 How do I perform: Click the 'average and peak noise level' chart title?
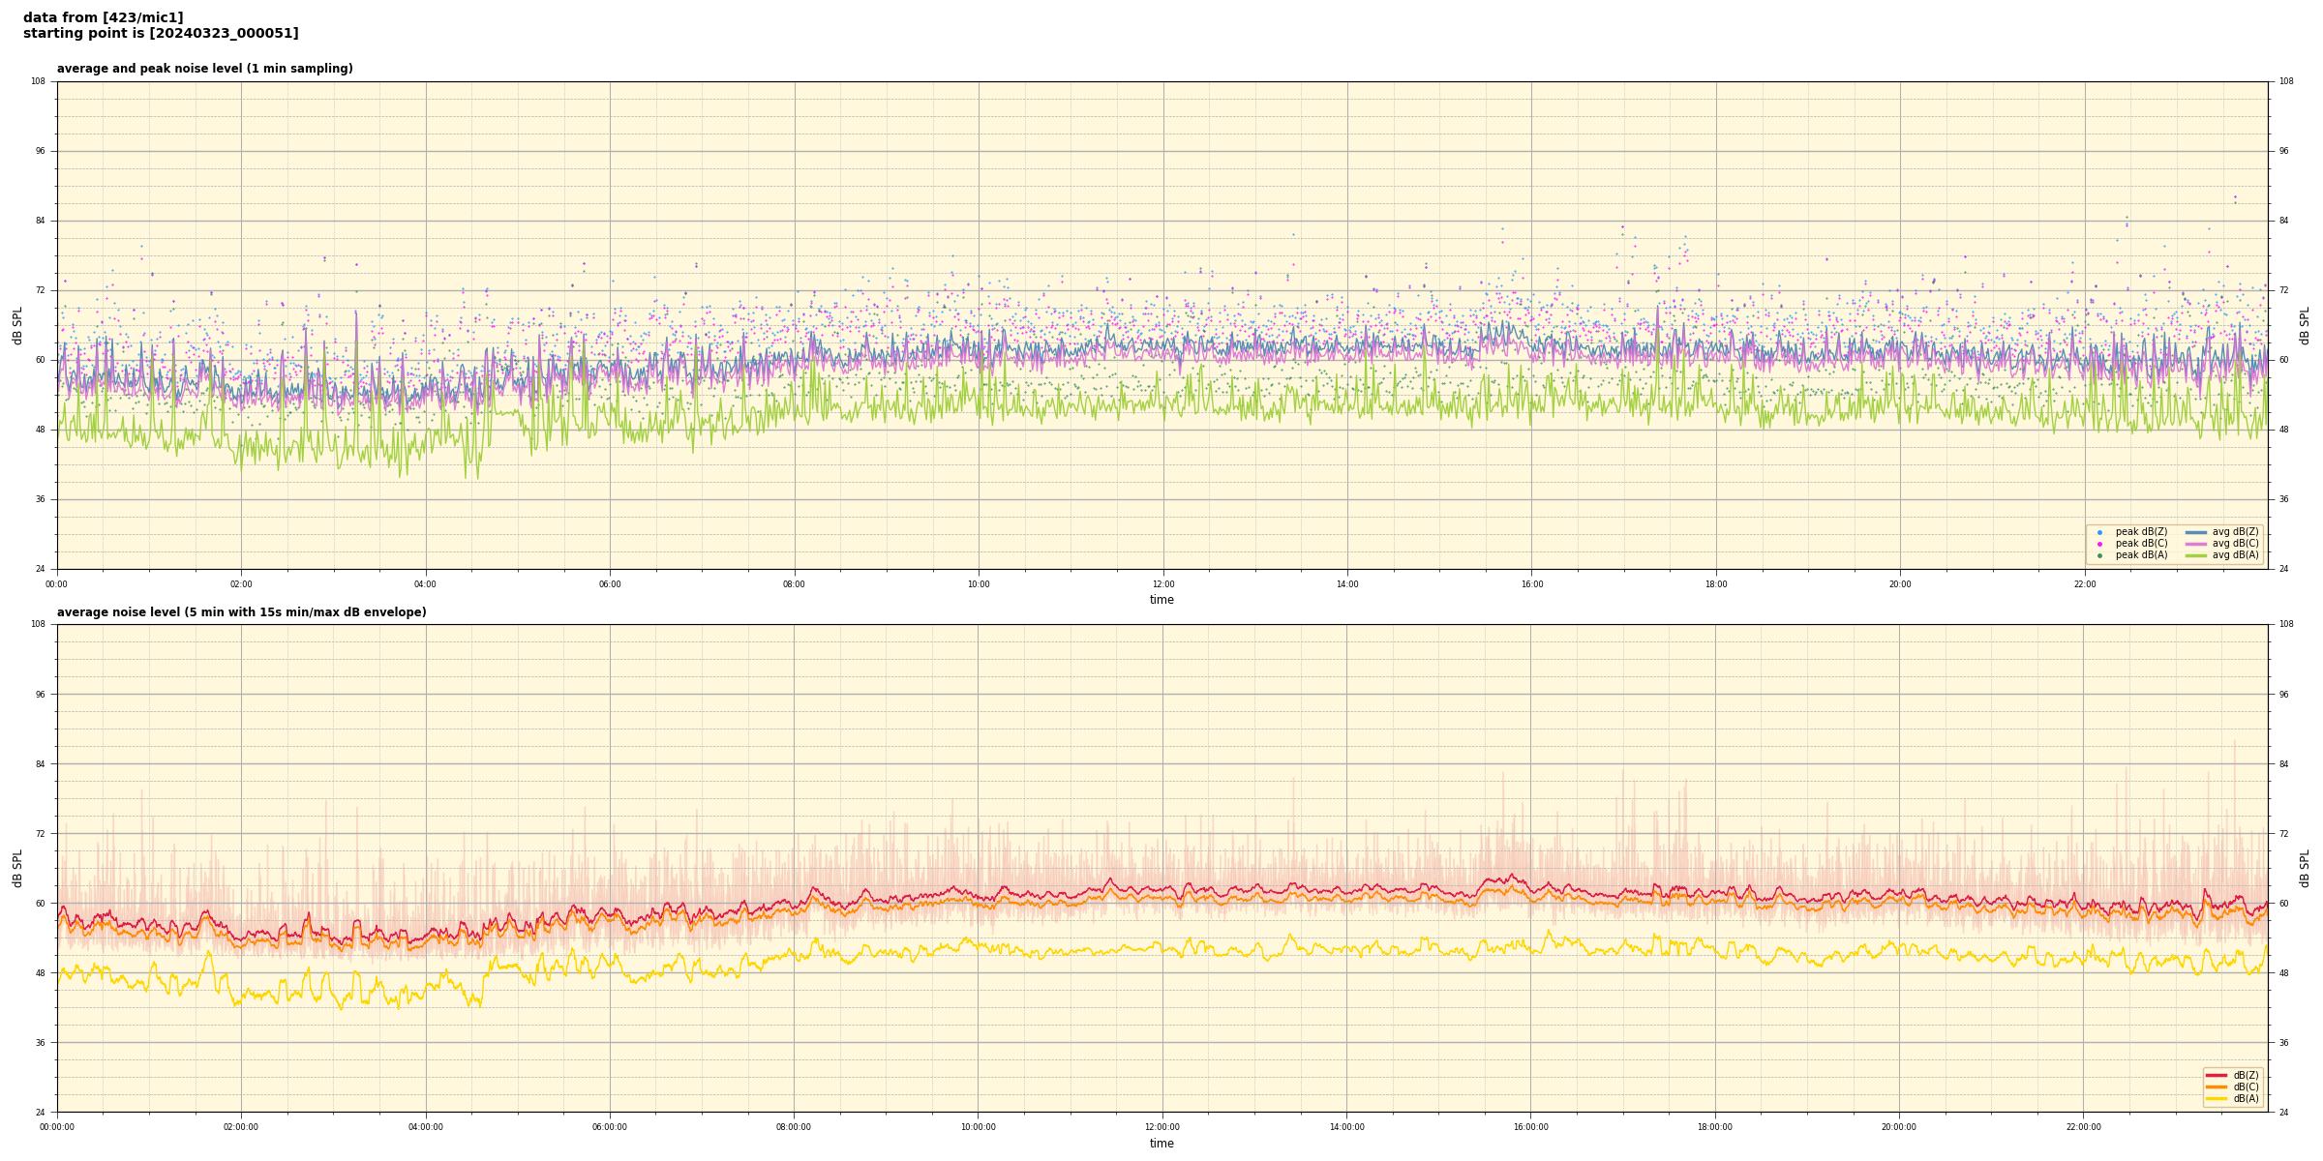(x=204, y=69)
